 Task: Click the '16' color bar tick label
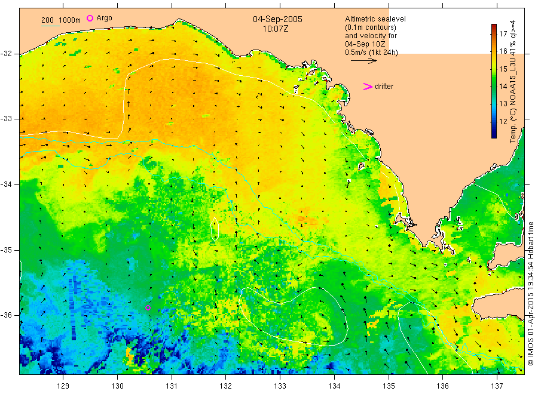[503, 51]
